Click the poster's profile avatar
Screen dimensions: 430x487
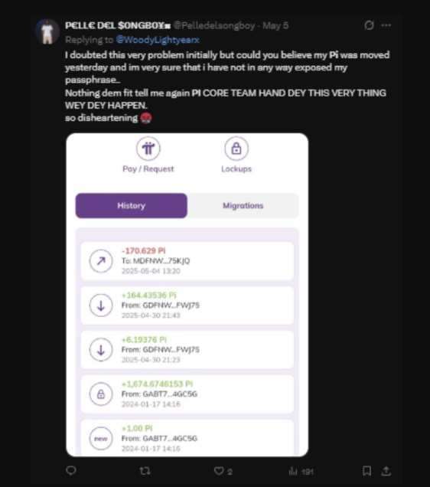tap(47, 31)
